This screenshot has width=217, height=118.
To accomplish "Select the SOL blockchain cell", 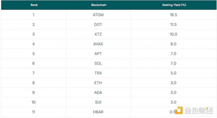I will tap(98, 63).
